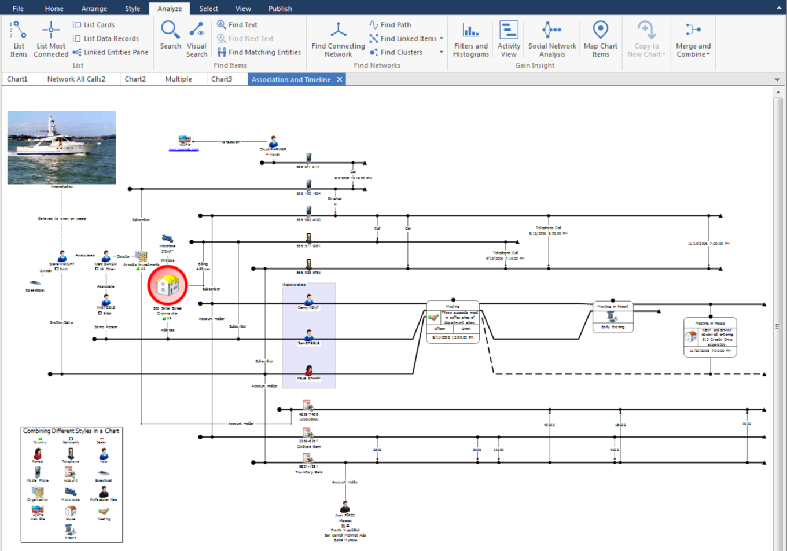Select the highlighted house icon

[168, 285]
